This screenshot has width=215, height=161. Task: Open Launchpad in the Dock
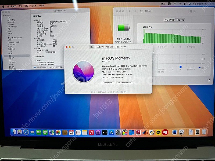(x=20, y=132)
